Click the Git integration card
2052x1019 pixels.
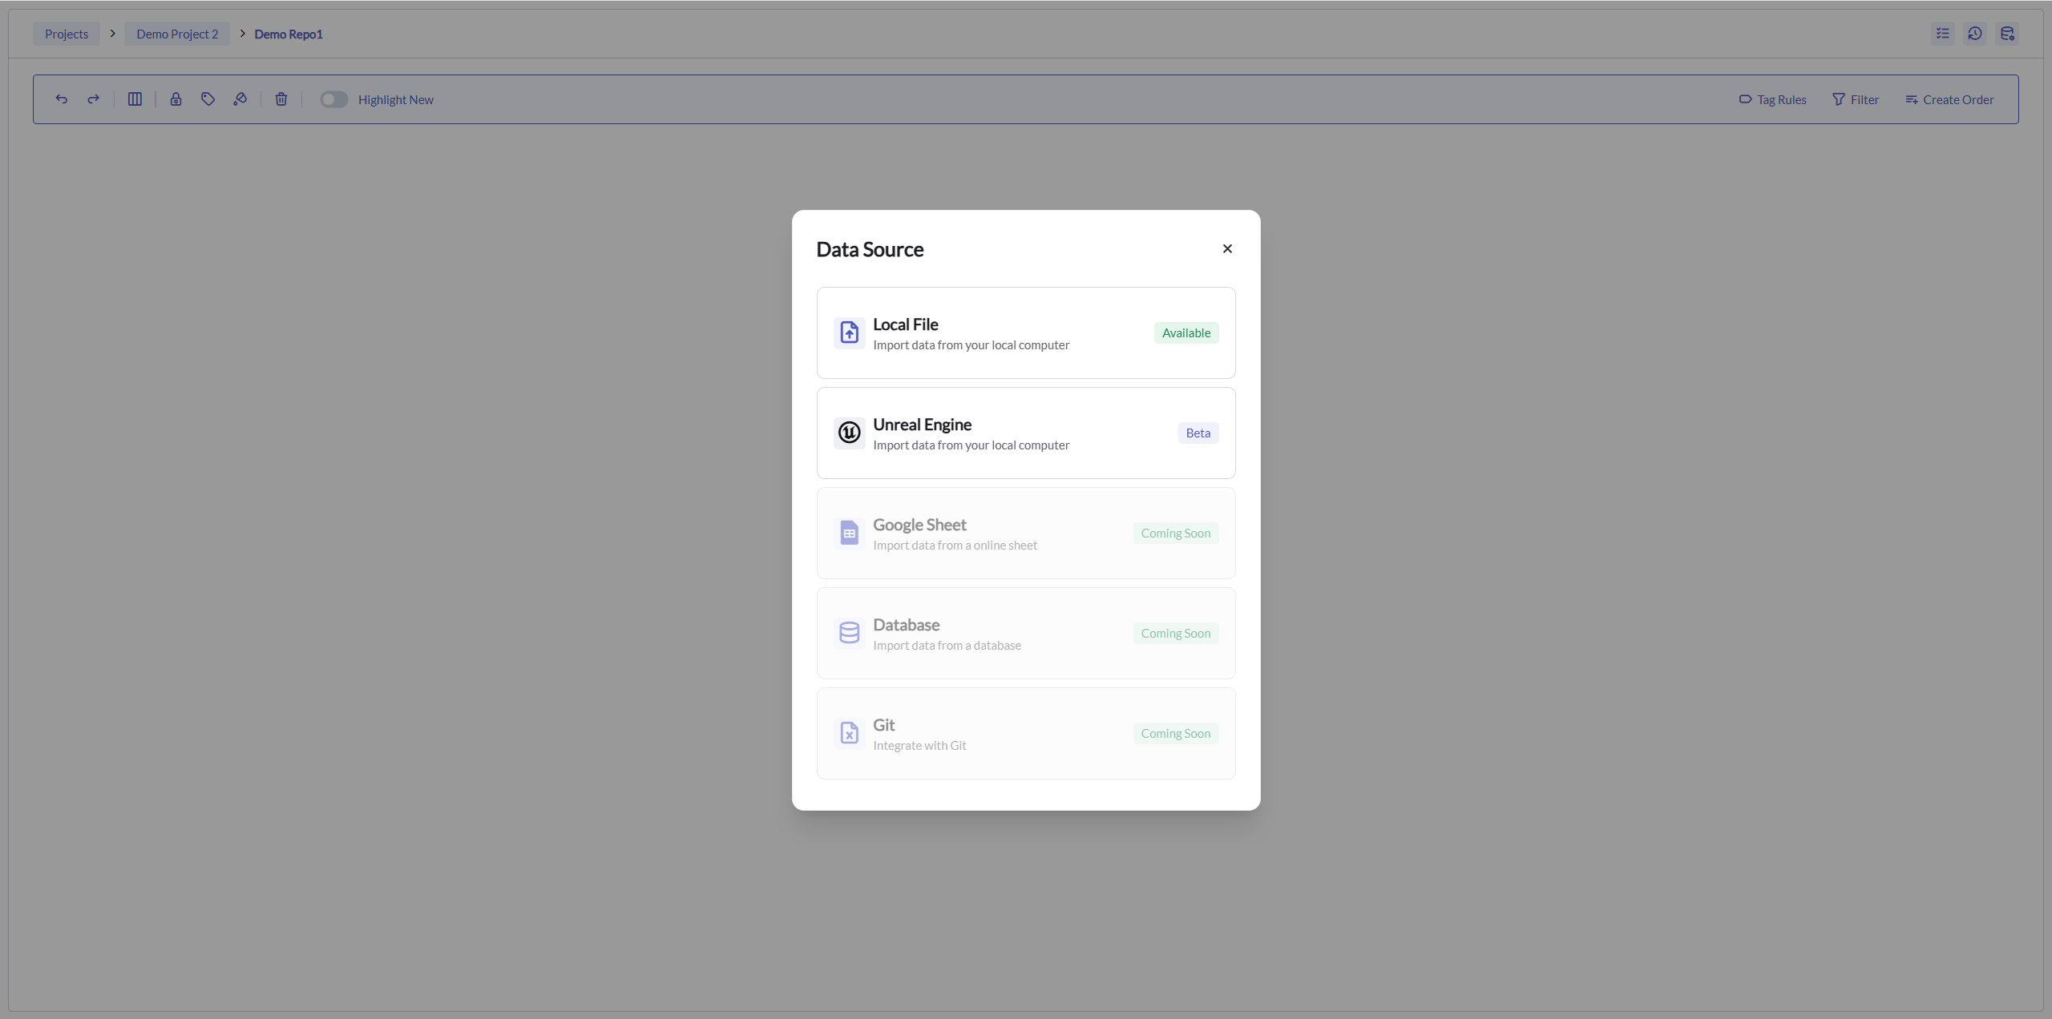tap(1025, 732)
